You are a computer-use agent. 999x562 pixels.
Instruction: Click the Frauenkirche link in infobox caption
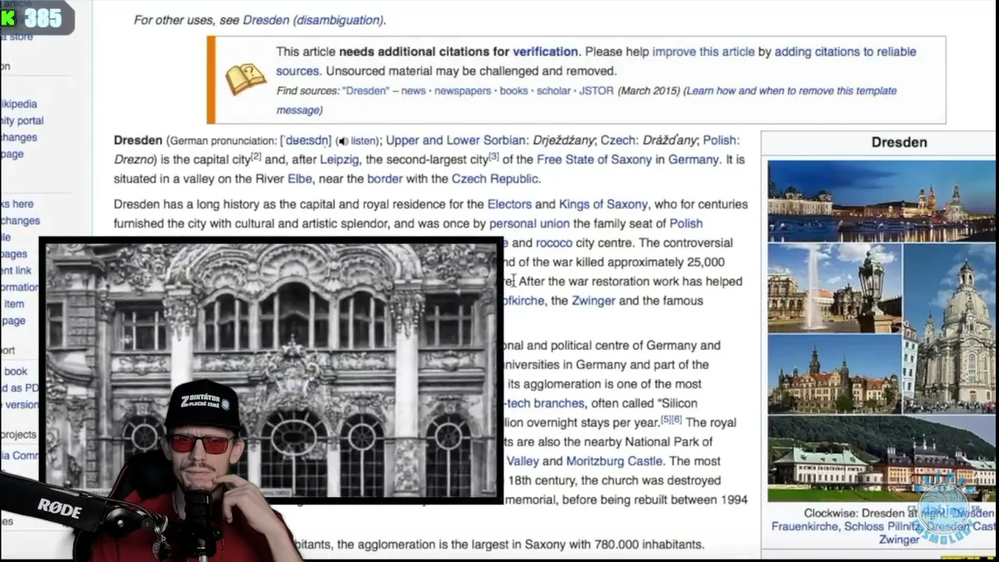click(x=806, y=526)
